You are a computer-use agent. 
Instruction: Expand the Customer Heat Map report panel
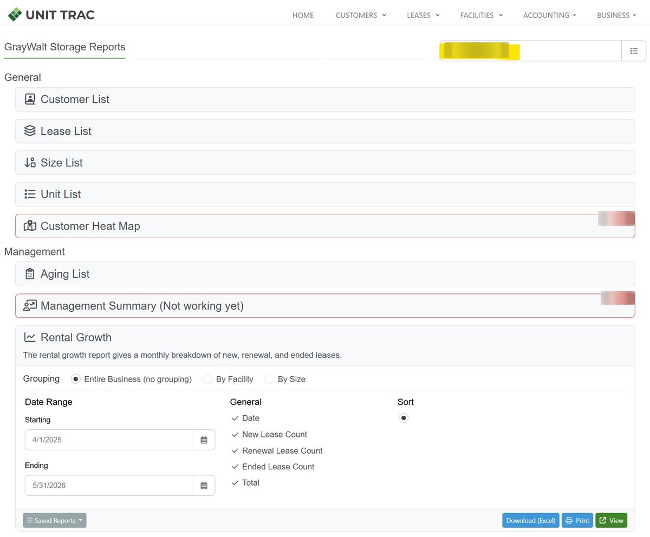tap(325, 226)
